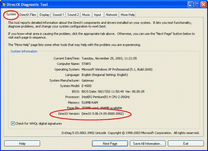The width and height of the screenshot is (208, 151).
Task: Click the Help button
Action: coord(22,143)
